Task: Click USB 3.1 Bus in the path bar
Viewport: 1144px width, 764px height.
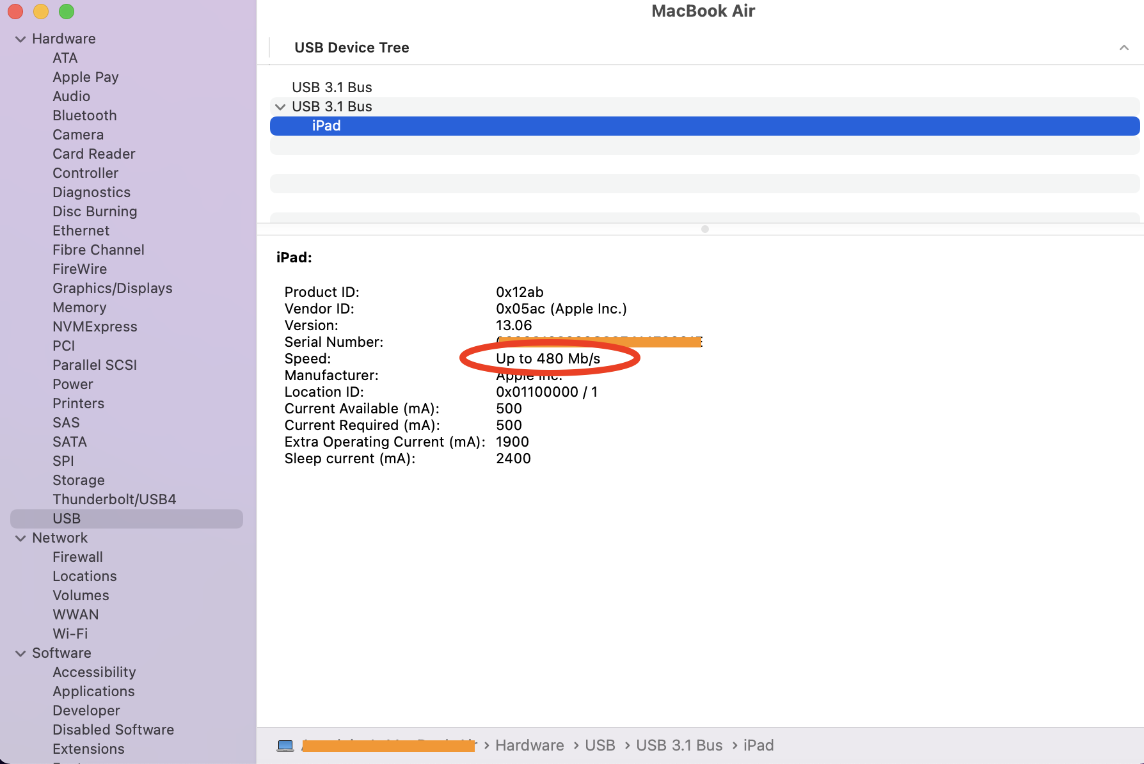Action: pyautogui.click(x=679, y=745)
